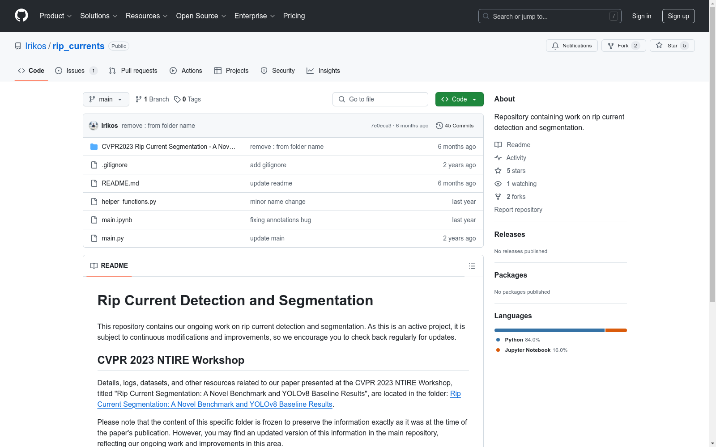The height and width of the screenshot is (447, 716).
Task: Click the fork icon in Fork button
Action: pyautogui.click(x=611, y=46)
